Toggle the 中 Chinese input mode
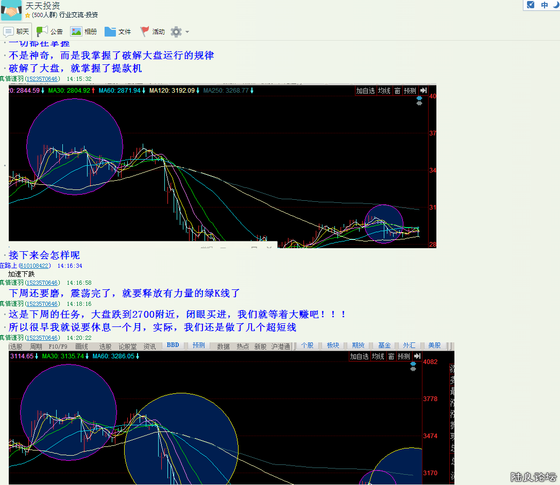 click(544, 5)
